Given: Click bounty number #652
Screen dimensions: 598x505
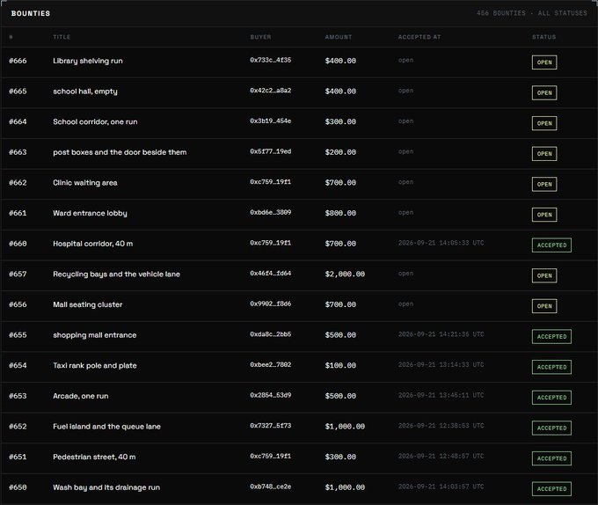Looking at the screenshot, I should [18, 427].
